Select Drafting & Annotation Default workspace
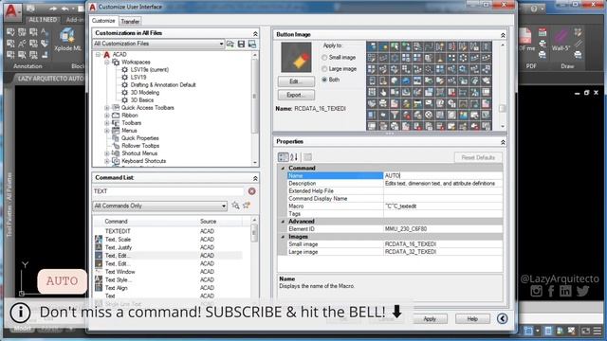Viewport: 607px width, 341px height. tap(163, 84)
